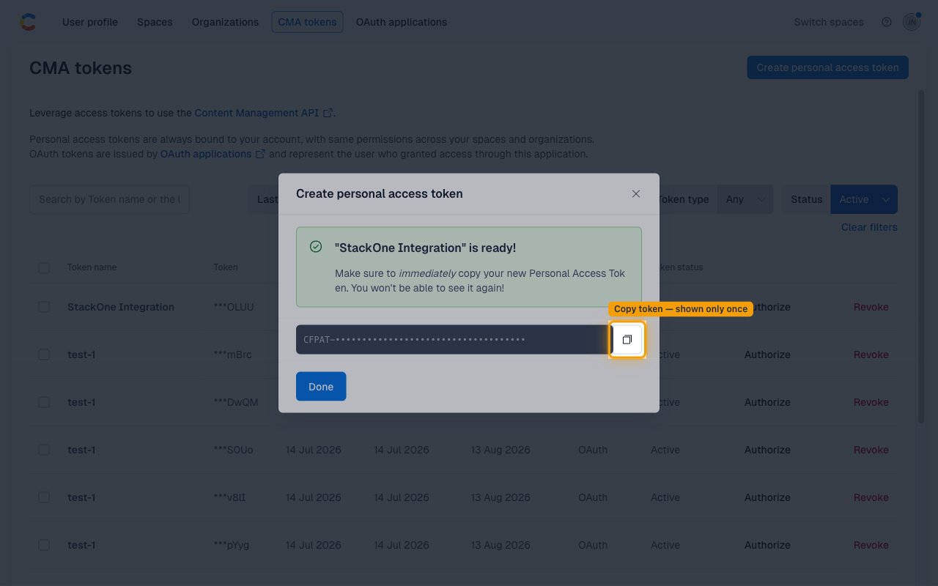Screen dimensions: 938x586
Task: Revoke the token ending S0Uo
Action: click(871, 450)
